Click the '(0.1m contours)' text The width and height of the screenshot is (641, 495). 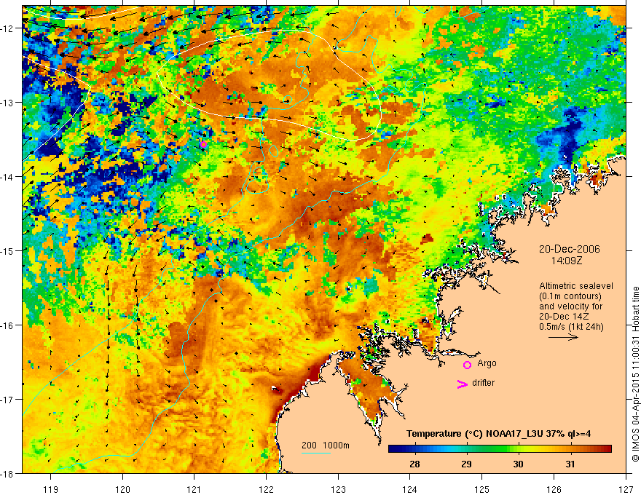570,296
